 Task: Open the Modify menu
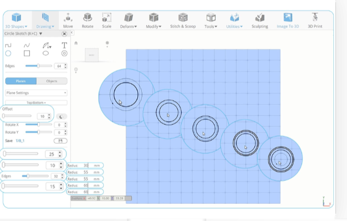153,21
